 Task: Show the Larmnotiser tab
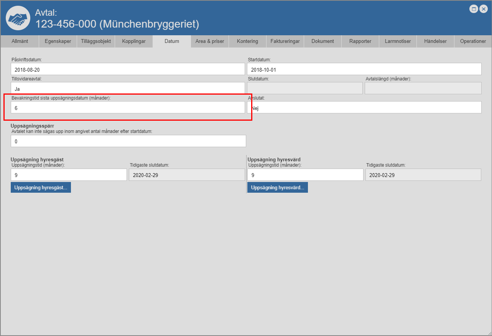[398, 41]
